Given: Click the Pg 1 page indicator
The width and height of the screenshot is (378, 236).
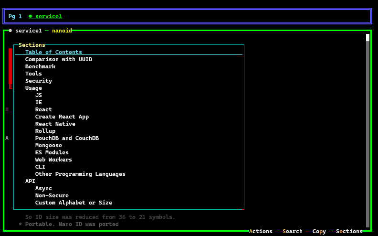Looking at the screenshot, I should [x=15, y=16].
